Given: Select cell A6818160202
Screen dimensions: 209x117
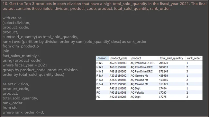Looking at the screenshot, I should coord(118,67).
